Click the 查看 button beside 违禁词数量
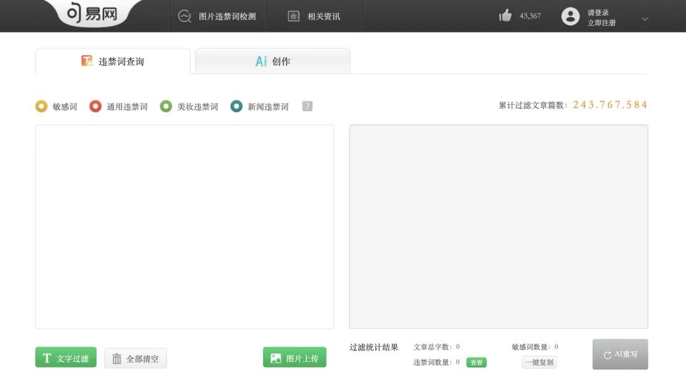686x389 pixels. tap(476, 362)
